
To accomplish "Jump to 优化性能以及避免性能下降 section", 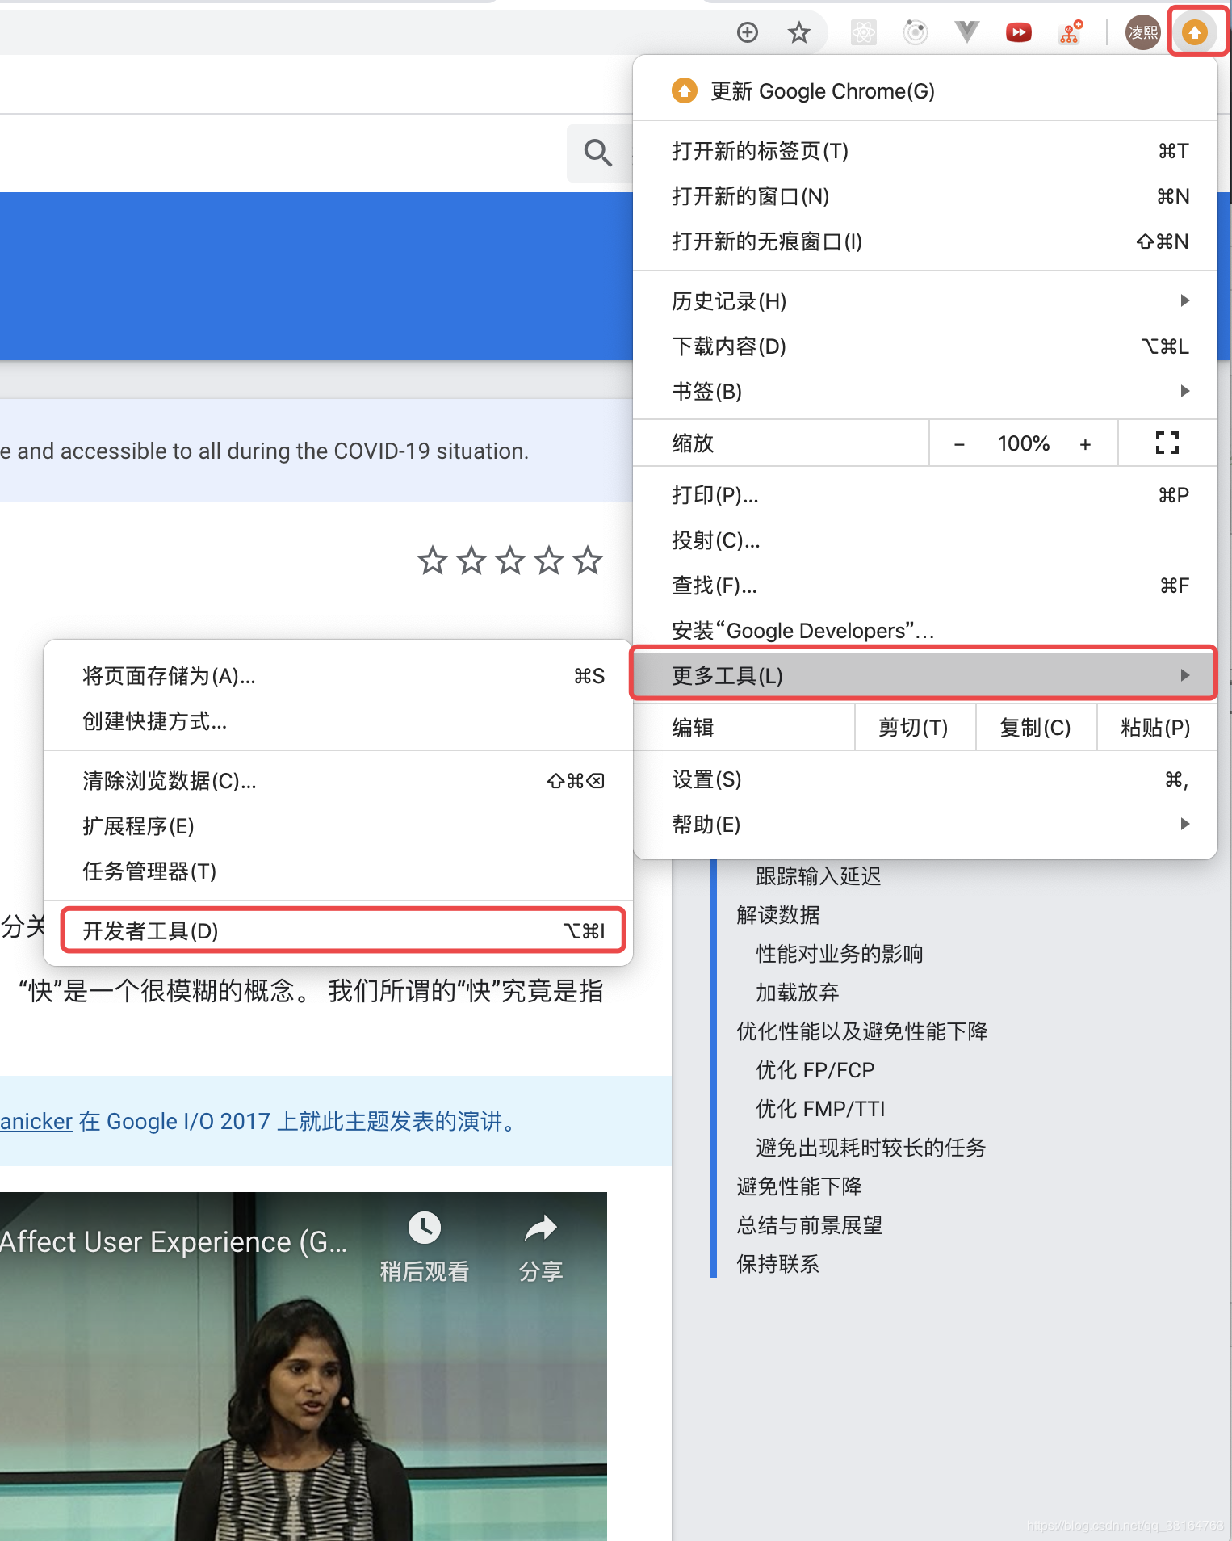I will click(x=862, y=1031).
